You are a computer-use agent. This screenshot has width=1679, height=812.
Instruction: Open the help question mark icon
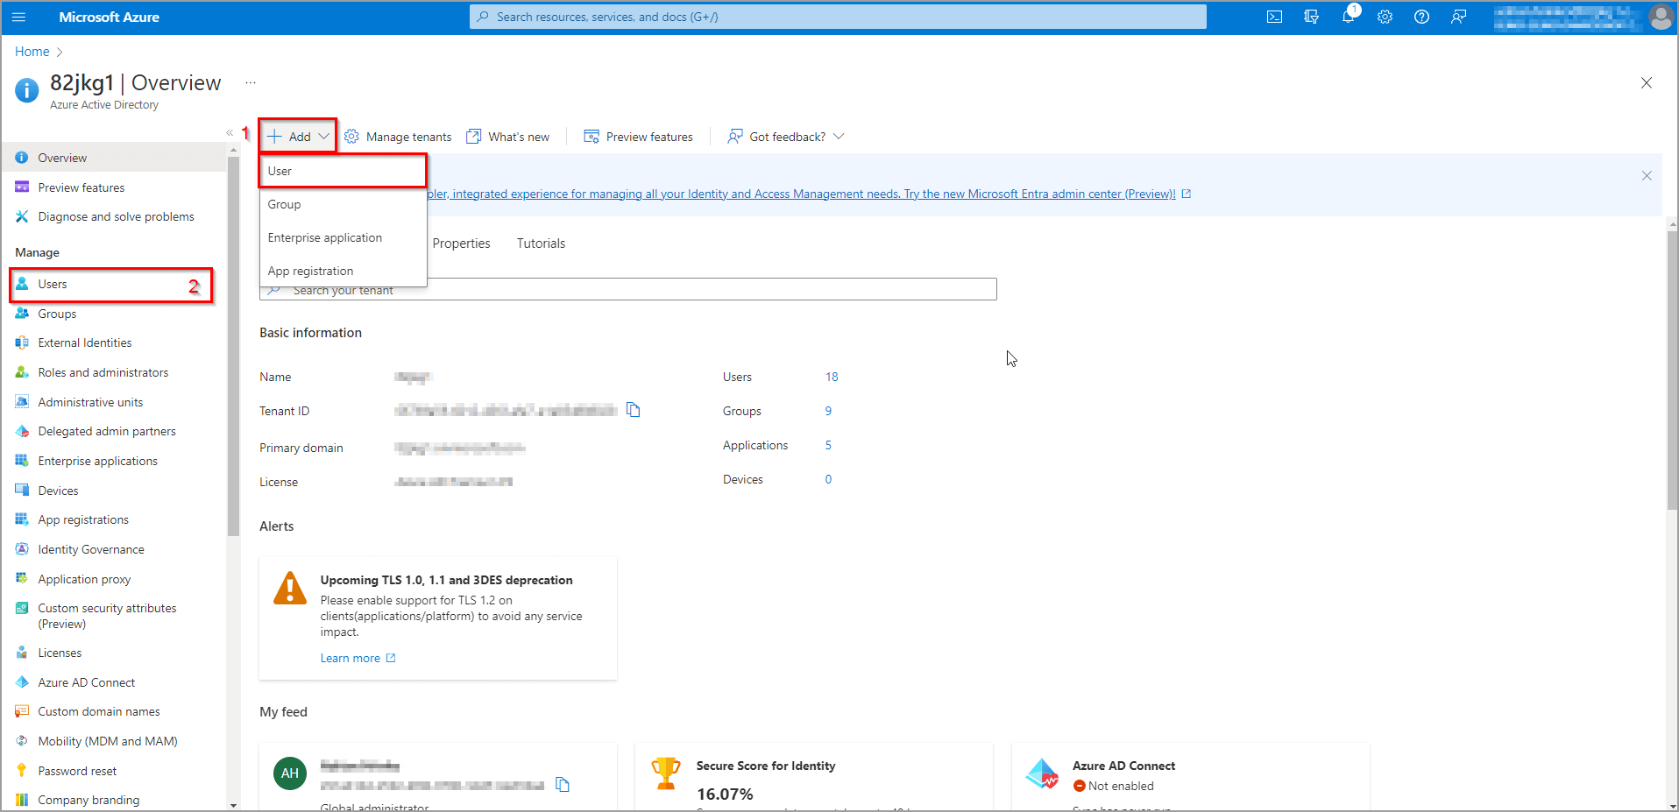(x=1421, y=17)
